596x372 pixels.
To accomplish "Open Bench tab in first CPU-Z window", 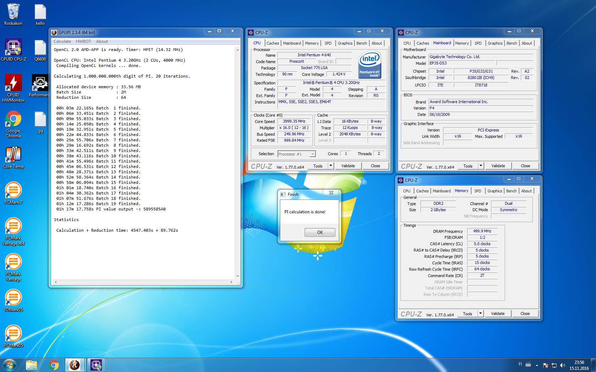I will point(362,43).
